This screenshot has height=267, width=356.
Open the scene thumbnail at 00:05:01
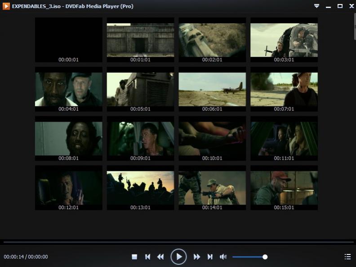click(x=140, y=89)
